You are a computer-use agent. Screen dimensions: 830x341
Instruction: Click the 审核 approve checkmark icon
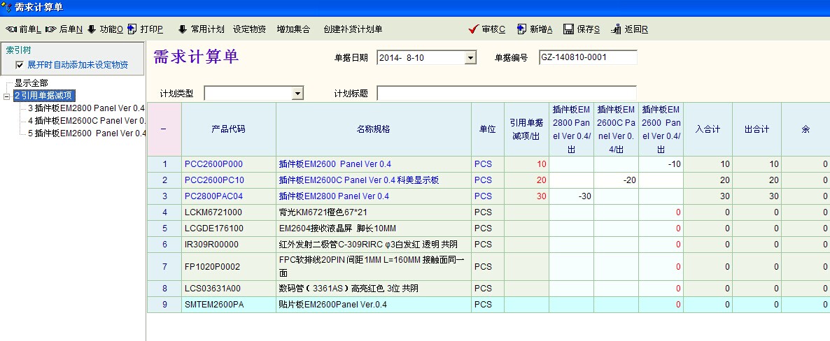[474, 29]
